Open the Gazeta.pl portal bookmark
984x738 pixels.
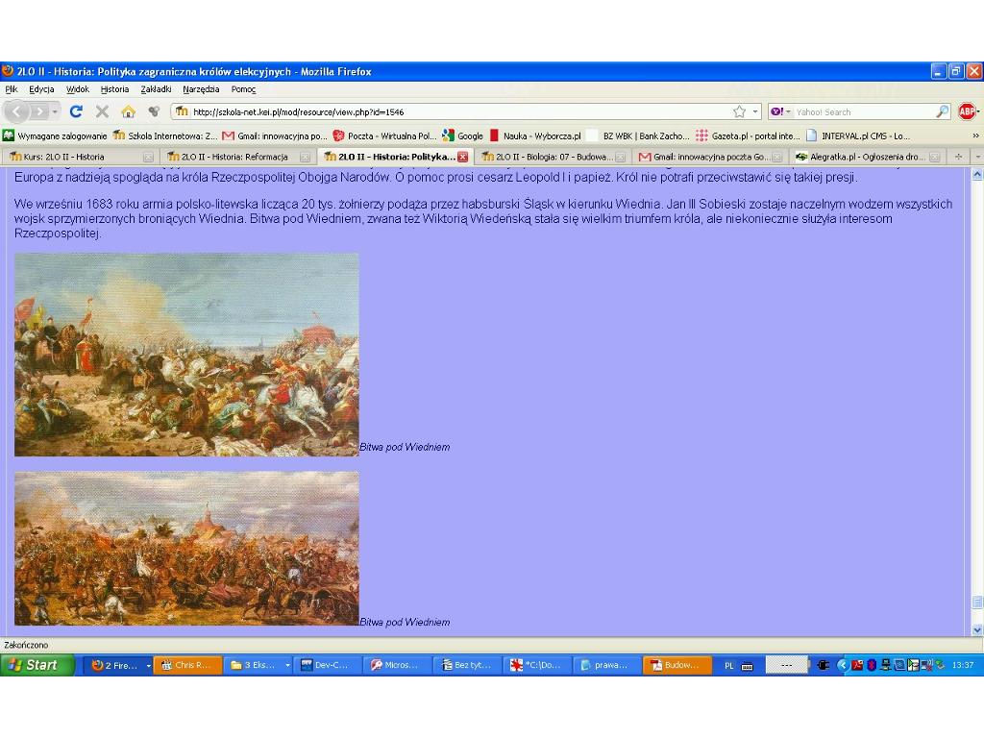pos(748,135)
